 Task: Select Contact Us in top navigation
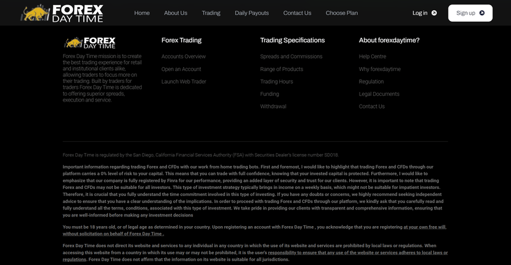297,13
